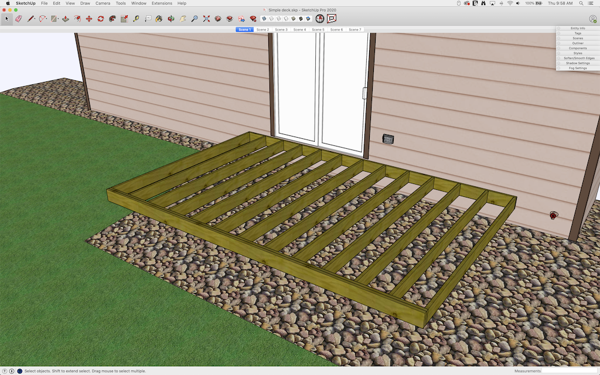Image resolution: width=600 pixels, height=375 pixels.
Task: Activate the Rotate tool
Action: [x=101, y=19]
